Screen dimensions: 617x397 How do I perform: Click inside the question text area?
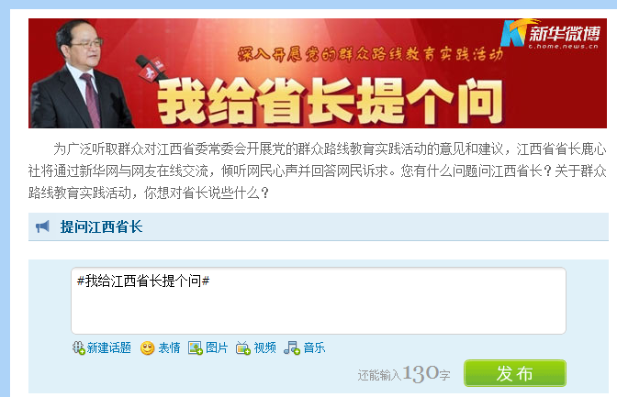319,301
